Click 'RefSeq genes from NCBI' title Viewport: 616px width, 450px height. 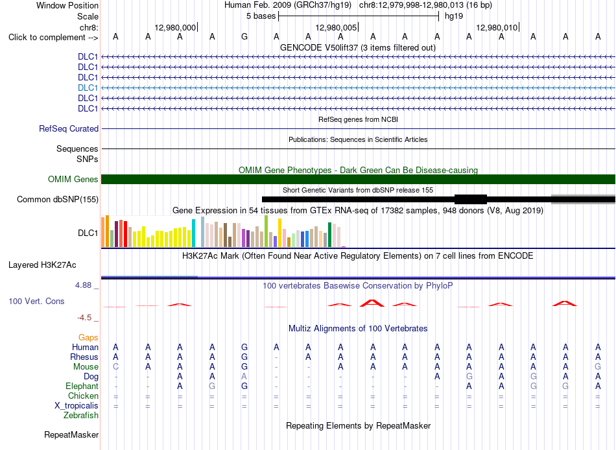coord(359,119)
